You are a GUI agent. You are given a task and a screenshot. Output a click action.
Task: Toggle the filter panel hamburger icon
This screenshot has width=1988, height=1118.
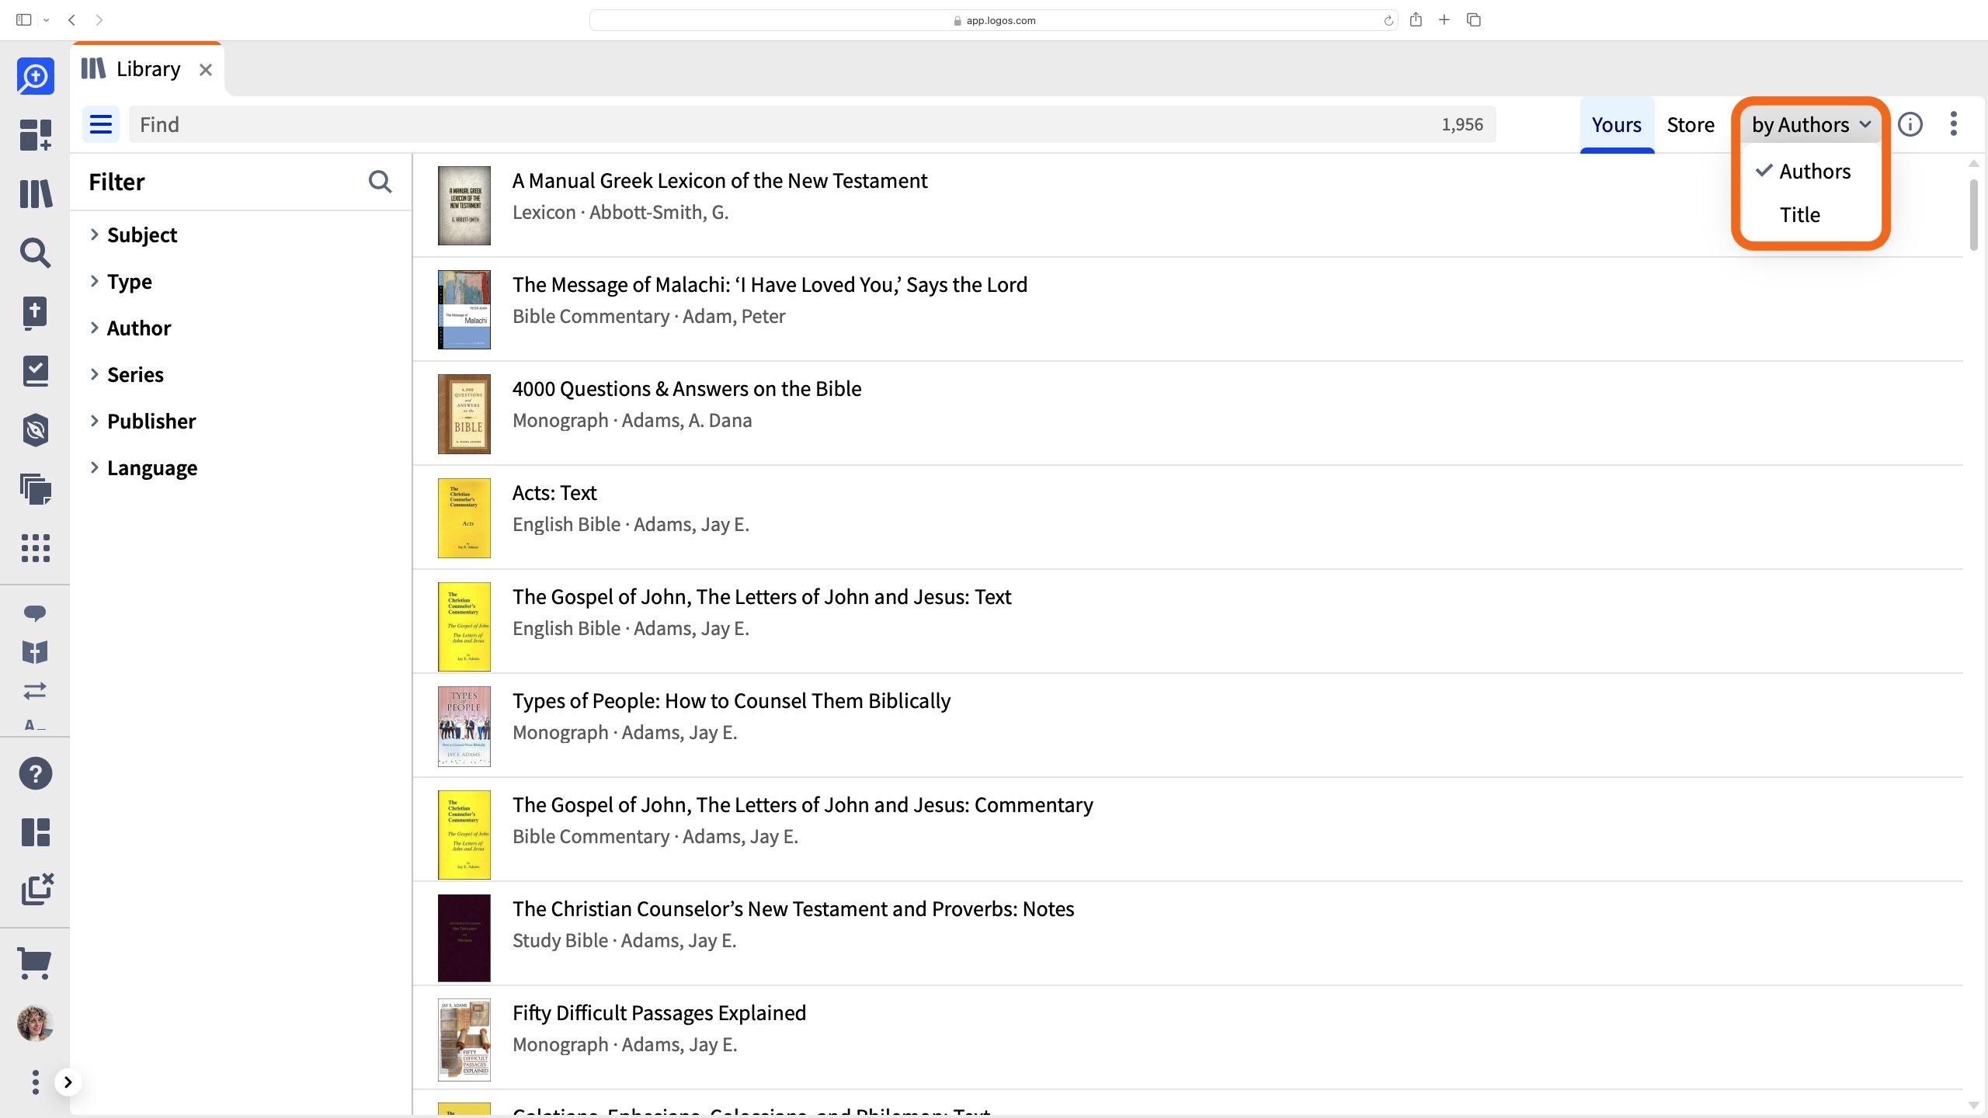pos(101,124)
